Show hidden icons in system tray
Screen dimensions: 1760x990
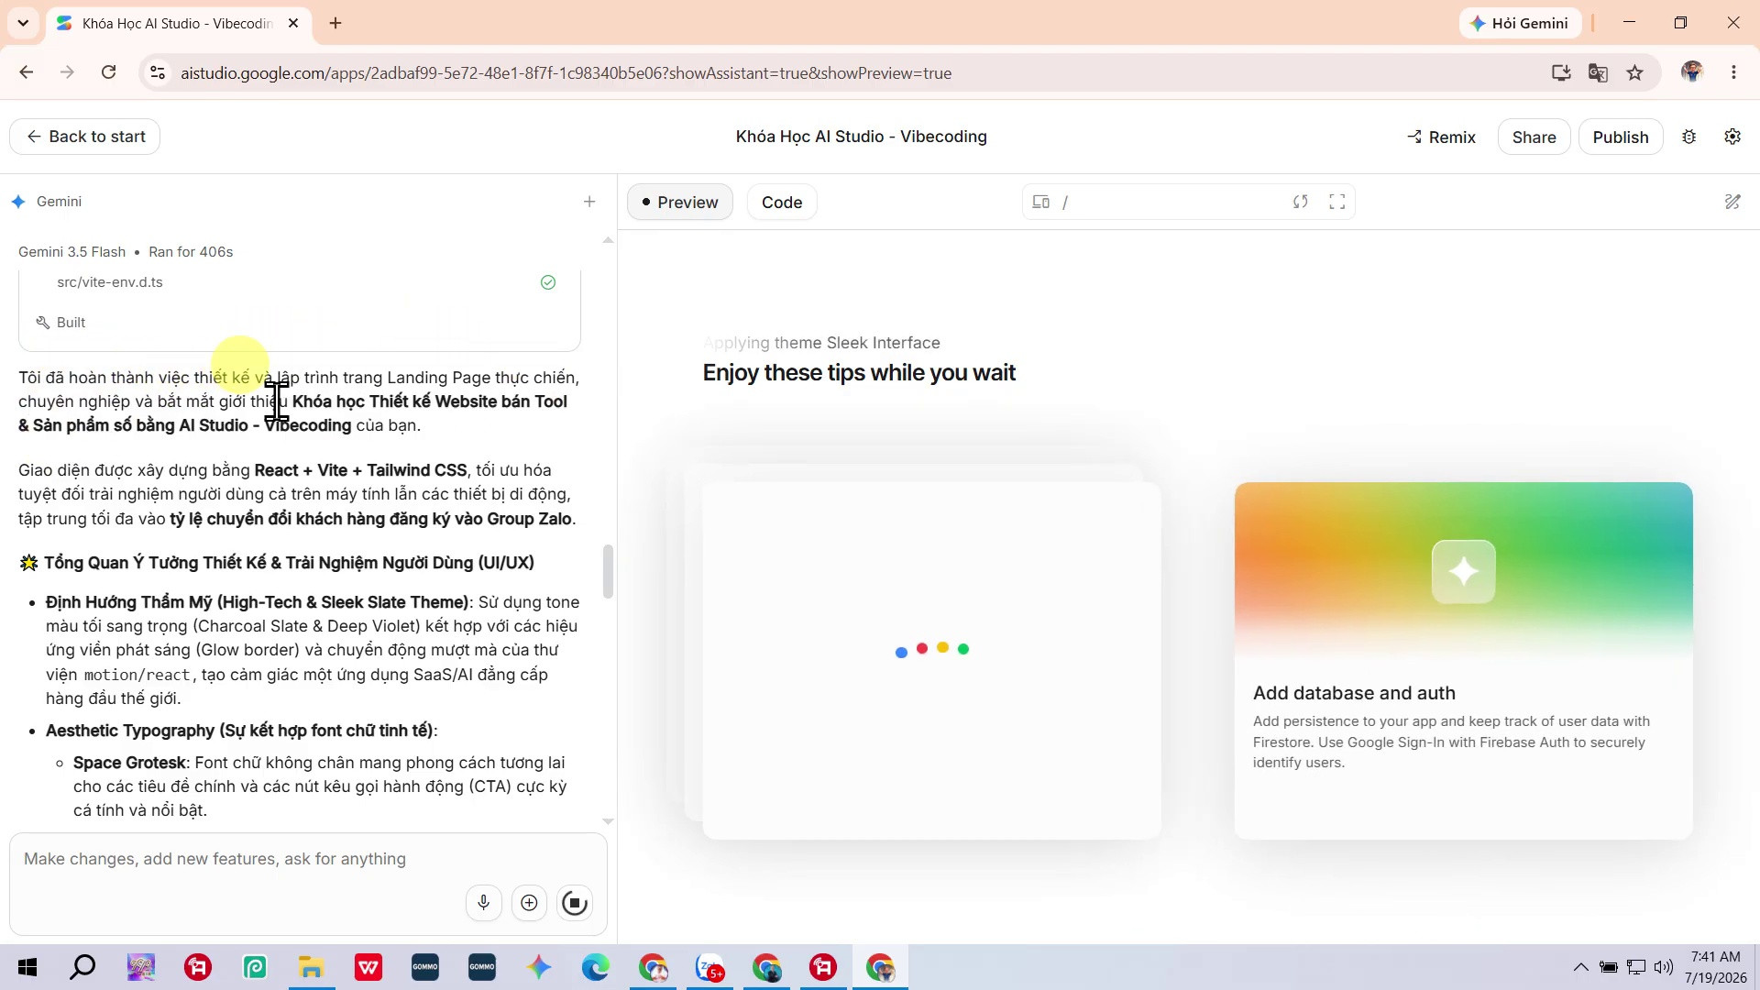click(x=1580, y=966)
